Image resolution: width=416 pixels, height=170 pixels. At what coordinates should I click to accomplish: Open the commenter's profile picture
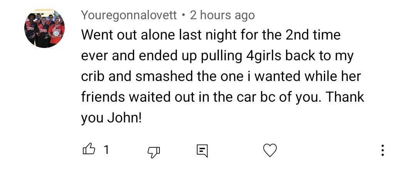[45, 28]
